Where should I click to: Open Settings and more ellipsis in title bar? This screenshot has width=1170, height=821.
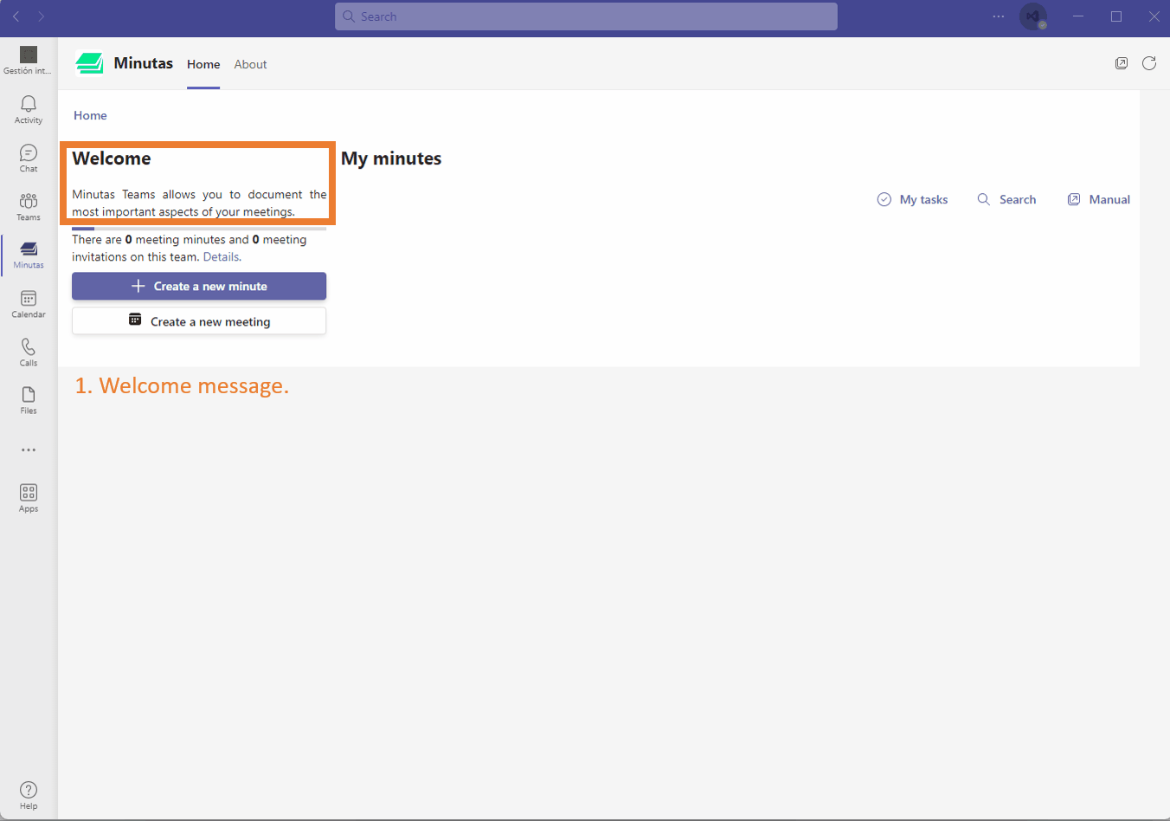pyautogui.click(x=999, y=16)
